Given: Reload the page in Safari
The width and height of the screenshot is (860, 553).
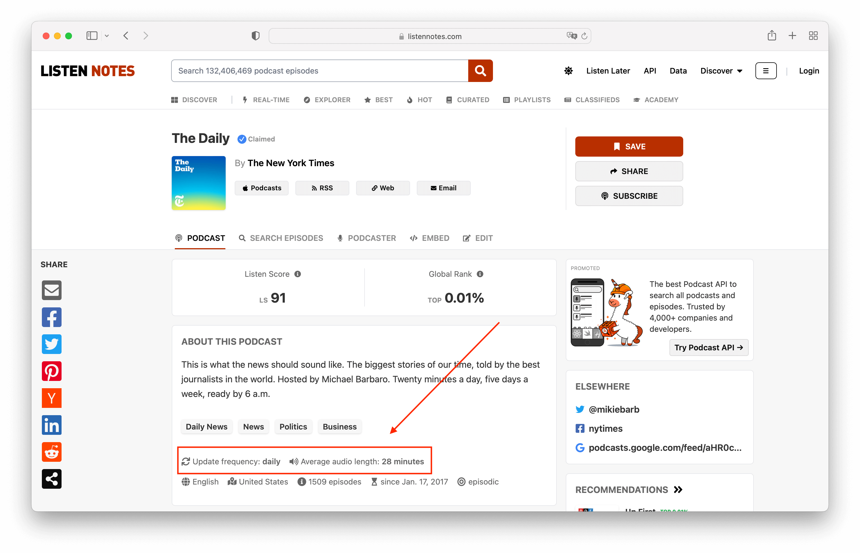Looking at the screenshot, I should (584, 36).
